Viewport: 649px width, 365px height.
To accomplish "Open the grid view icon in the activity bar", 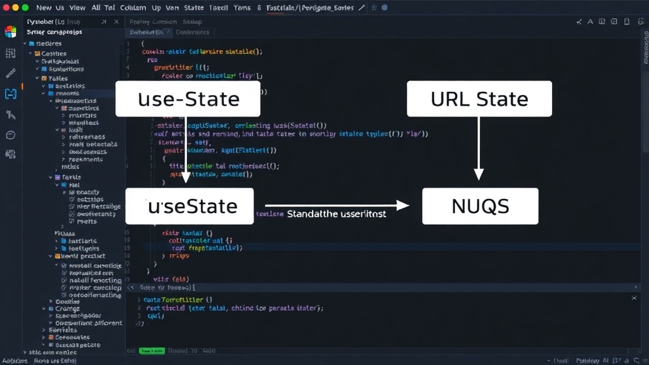I will 11,53.
